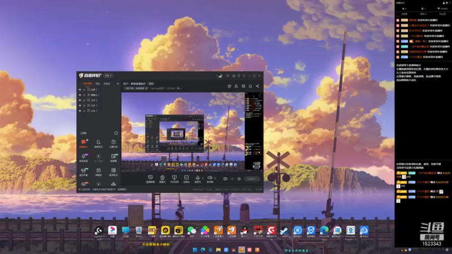The width and height of the screenshot is (452, 254).
Task: Hide the 文本 1 layer with eye icon
Action: (x=80, y=111)
